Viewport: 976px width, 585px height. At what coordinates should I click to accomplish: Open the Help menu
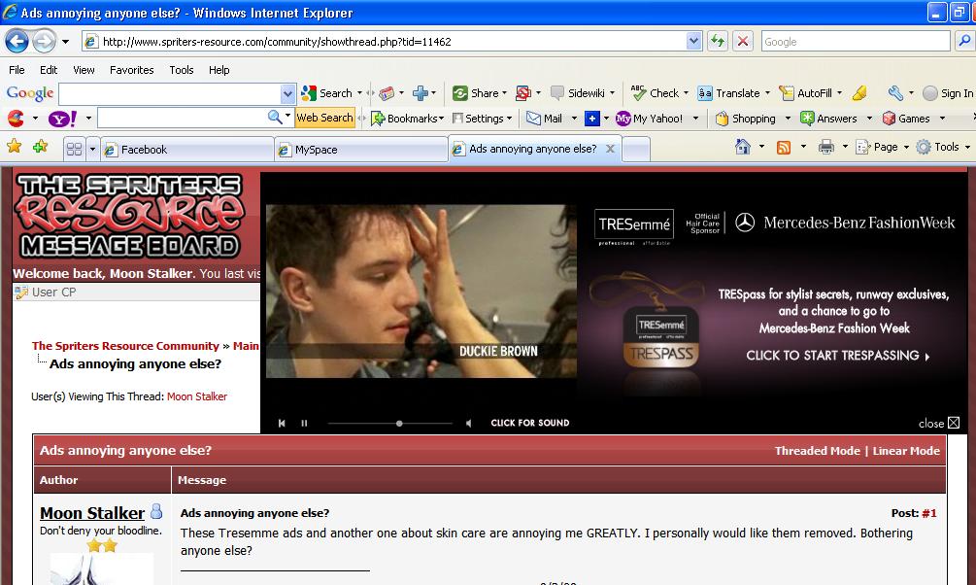(x=219, y=70)
